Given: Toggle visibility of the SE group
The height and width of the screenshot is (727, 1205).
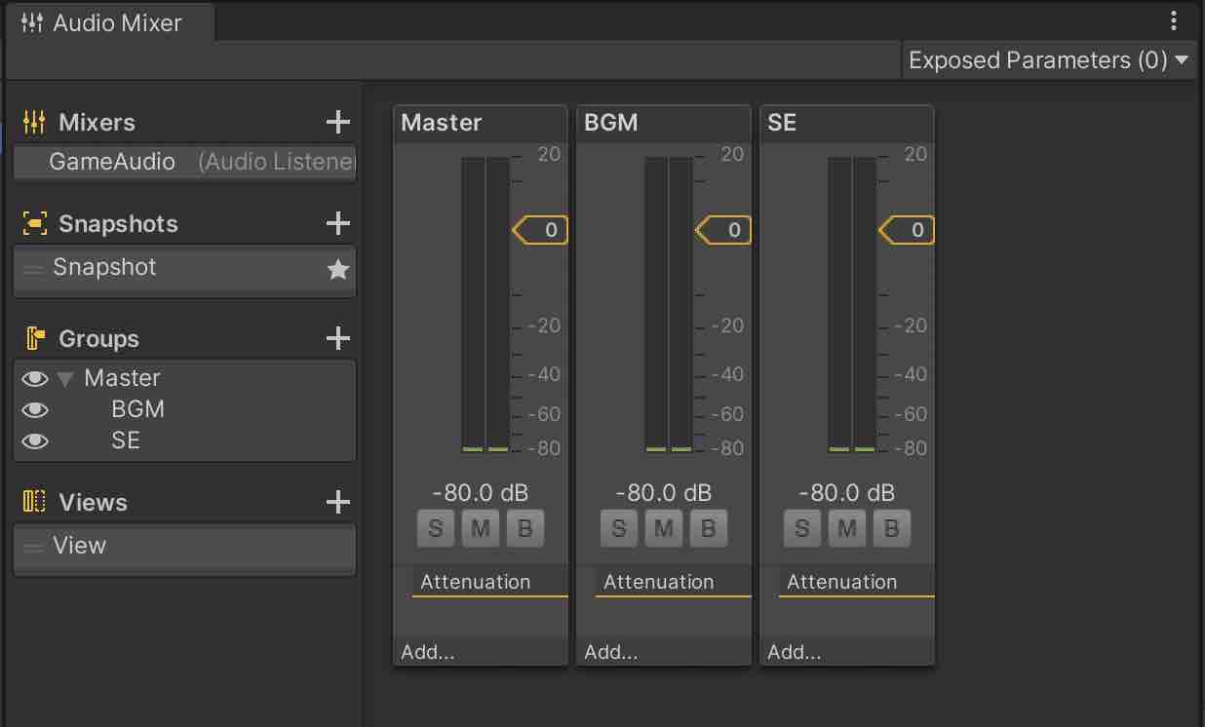Looking at the screenshot, I should click(35, 440).
